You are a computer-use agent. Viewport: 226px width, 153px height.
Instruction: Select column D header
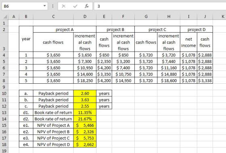click(85, 17)
